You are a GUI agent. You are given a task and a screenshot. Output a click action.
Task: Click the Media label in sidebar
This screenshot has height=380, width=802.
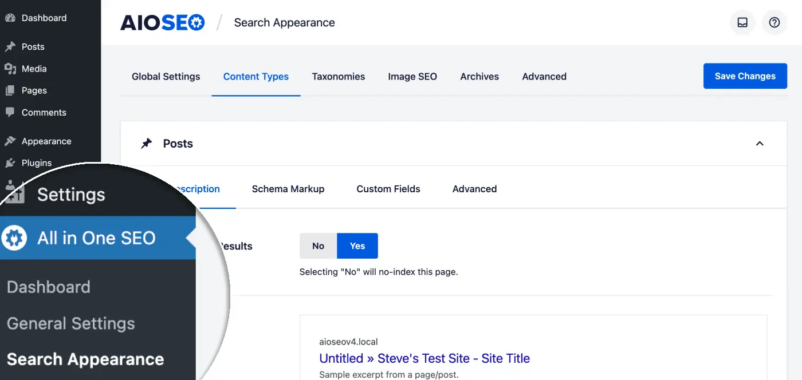click(x=34, y=69)
